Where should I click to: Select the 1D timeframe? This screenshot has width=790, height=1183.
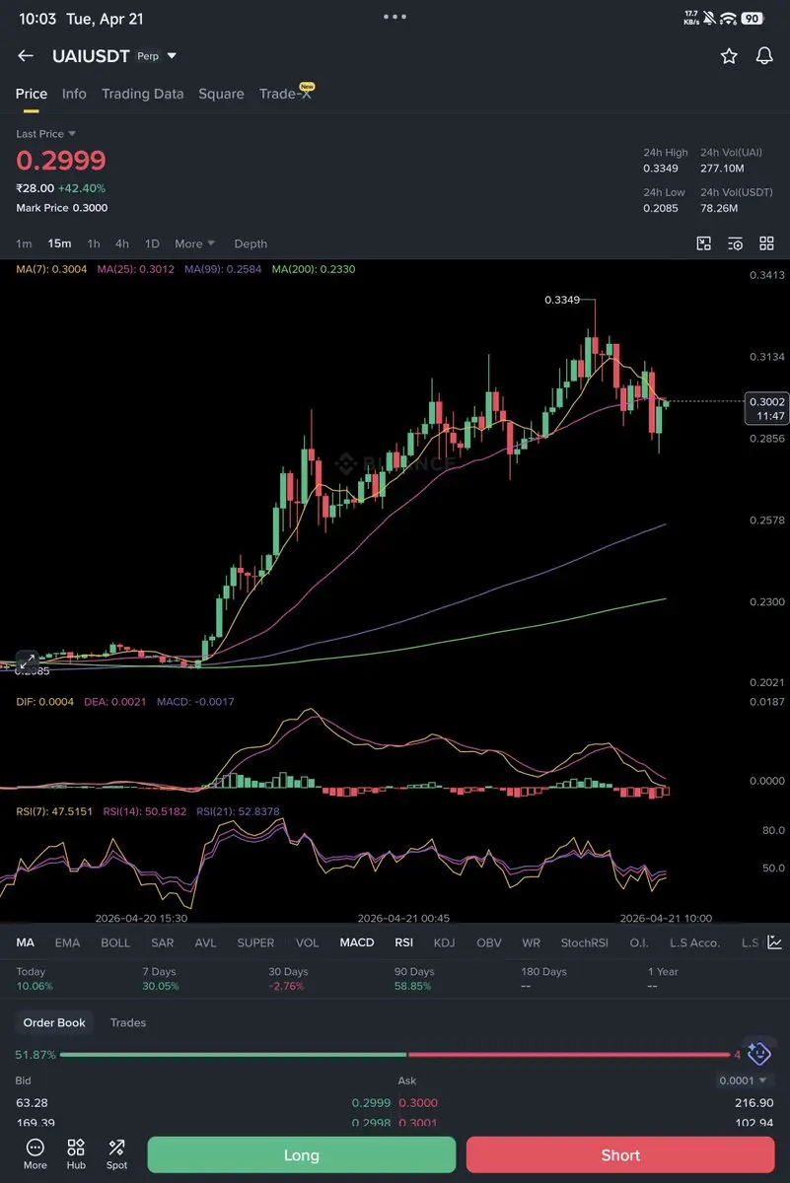[x=152, y=244]
